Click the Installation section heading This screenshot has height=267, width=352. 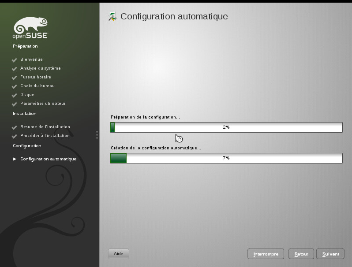pos(25,114)
